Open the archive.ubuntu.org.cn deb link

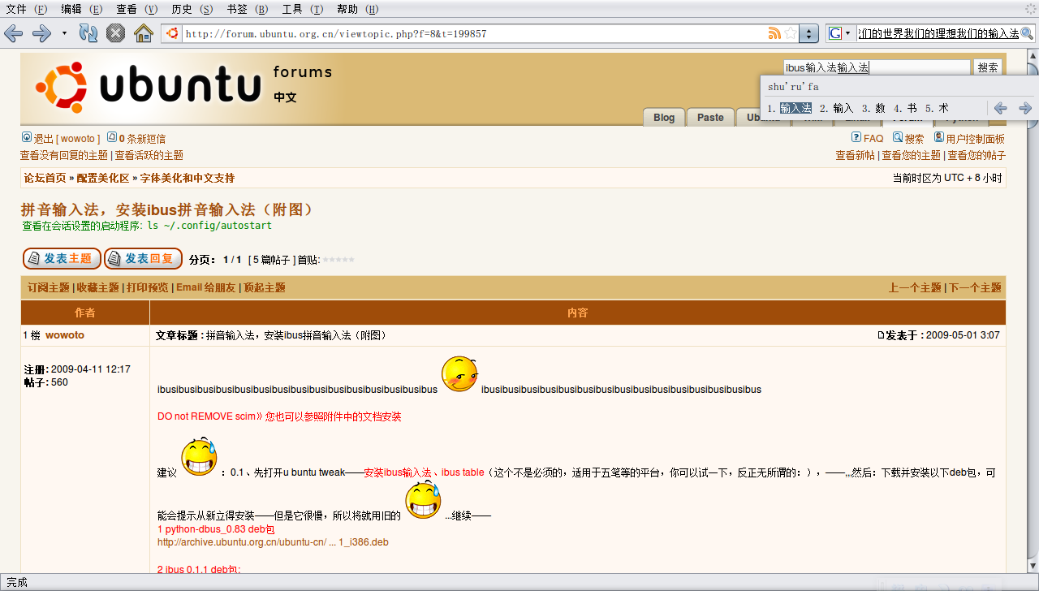(x=273, y=542)
